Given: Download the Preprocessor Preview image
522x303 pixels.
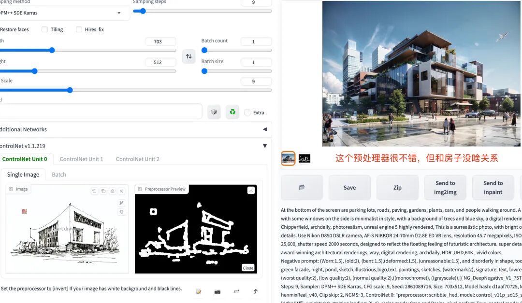Looking at the screenshot, I should 251,191.
